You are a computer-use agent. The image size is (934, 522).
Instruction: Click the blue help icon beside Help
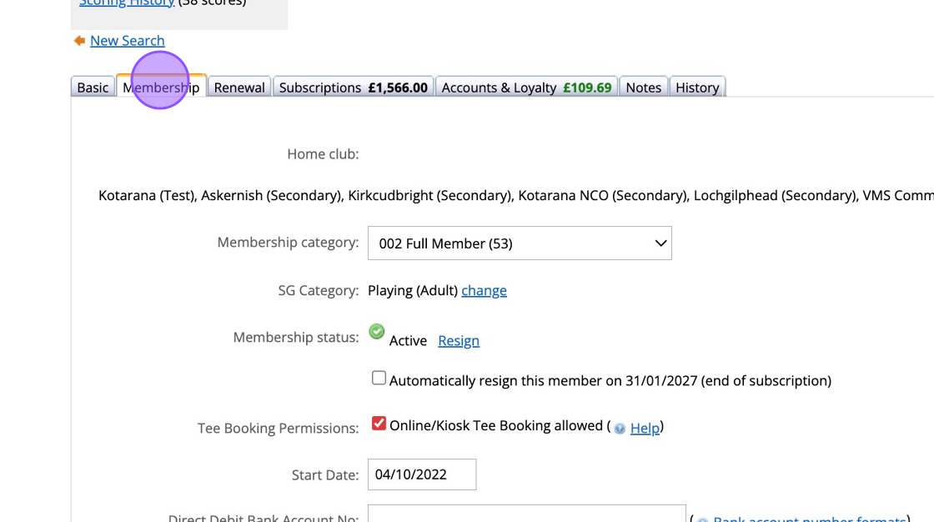pyautogui.click(x=620, y=429)
